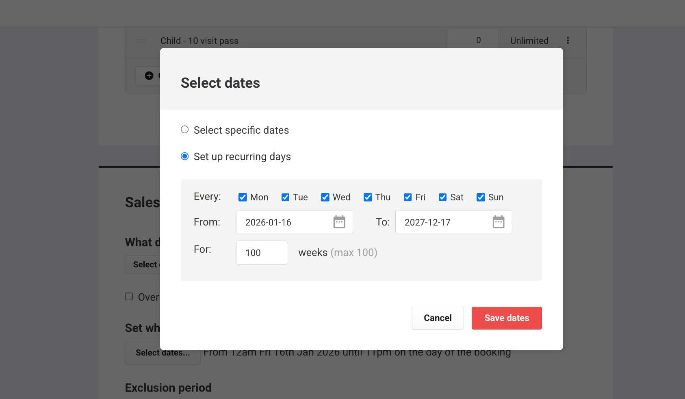Open the To date calendar picker icon
This screenshot has height=399, width=685.
[499, 222]
